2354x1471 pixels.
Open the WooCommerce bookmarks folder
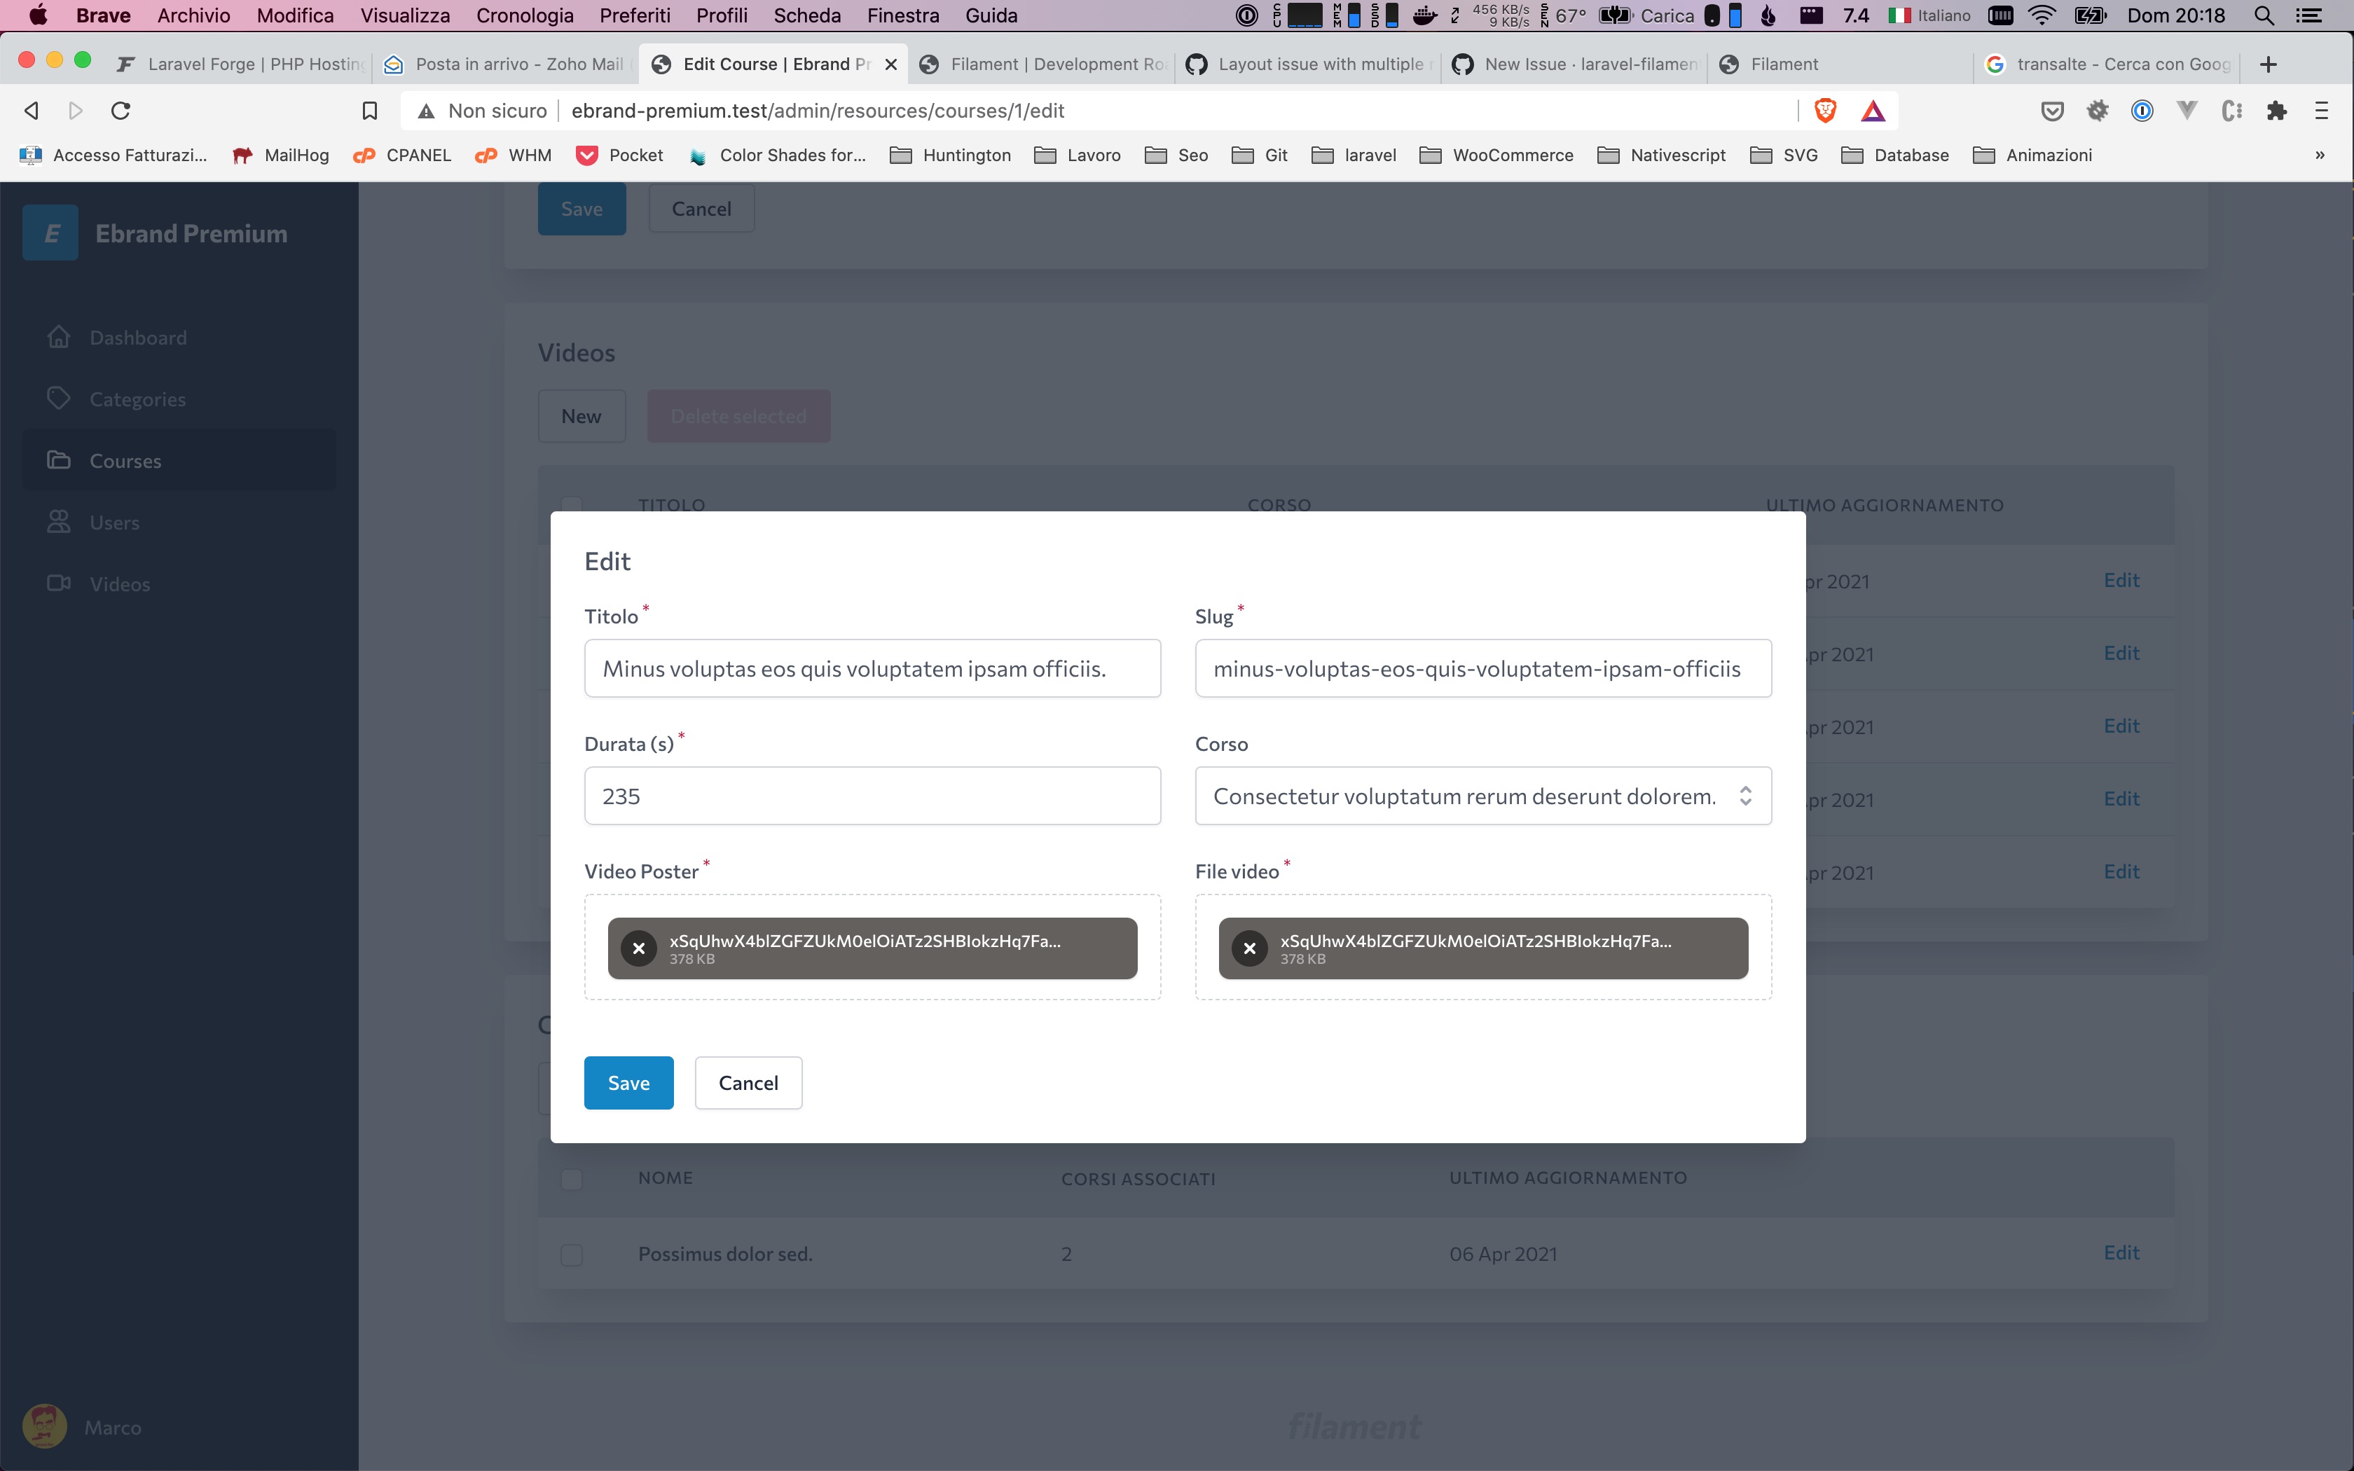[1496, 156]
